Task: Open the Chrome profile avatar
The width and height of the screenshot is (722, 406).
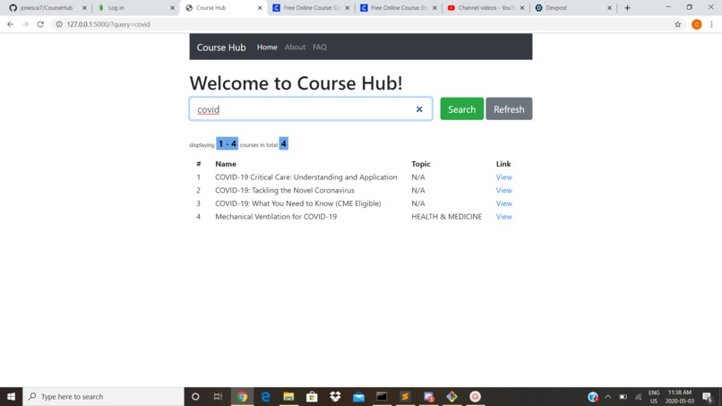Action: 696,24
